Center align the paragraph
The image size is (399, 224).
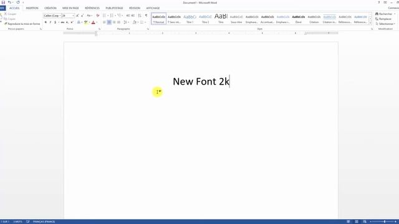pyautogui.click(x=109, y=22)
